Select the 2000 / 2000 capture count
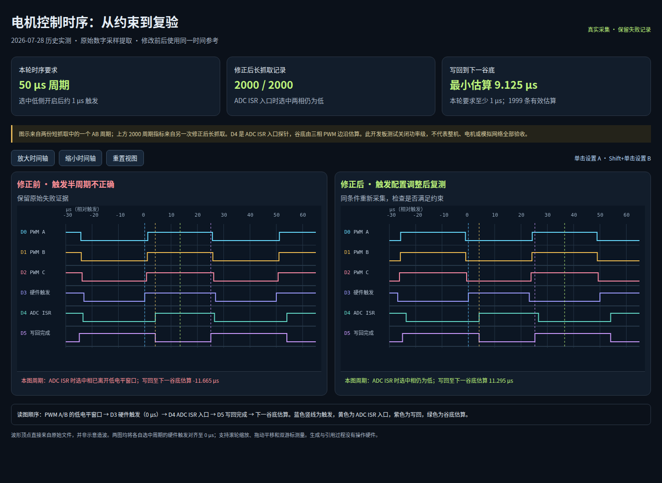 (263, 85)
